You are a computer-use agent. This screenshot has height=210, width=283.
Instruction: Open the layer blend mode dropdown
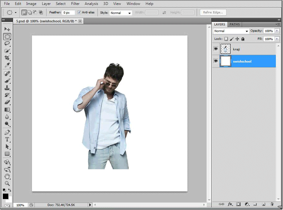(x=231, y=31)
